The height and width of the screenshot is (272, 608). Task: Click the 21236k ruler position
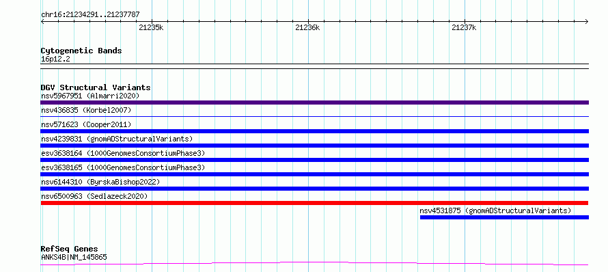point(307,27)
